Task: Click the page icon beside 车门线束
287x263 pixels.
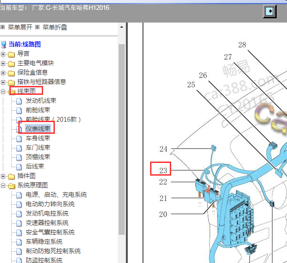Action: point(19,148)
